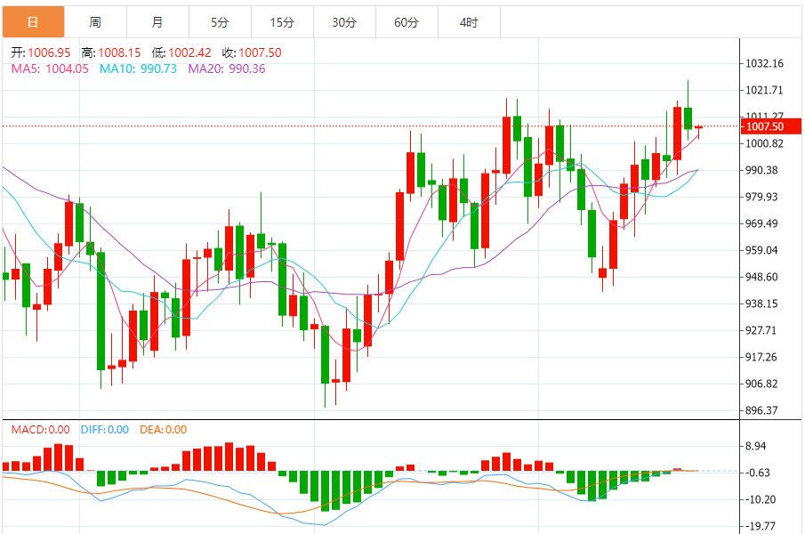805x534 pixels.
Task: Click the -10.20 MACD axis label
Action: (761, 499)
